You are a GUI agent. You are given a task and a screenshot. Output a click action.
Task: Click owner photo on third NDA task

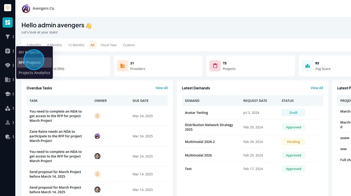click(97, 156)
